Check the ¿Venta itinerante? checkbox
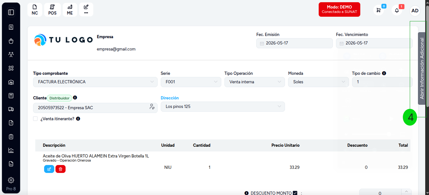 [x=35, y=119]
